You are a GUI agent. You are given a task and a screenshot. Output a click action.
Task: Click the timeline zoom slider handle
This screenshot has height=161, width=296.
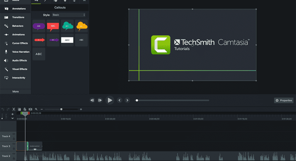pos(61,109)
